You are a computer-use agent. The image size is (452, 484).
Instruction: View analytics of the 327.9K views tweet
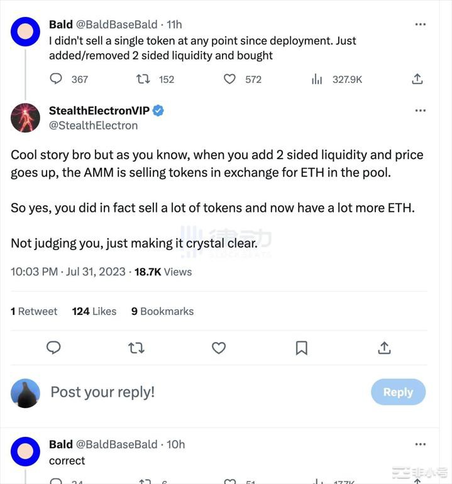[317, 79]
